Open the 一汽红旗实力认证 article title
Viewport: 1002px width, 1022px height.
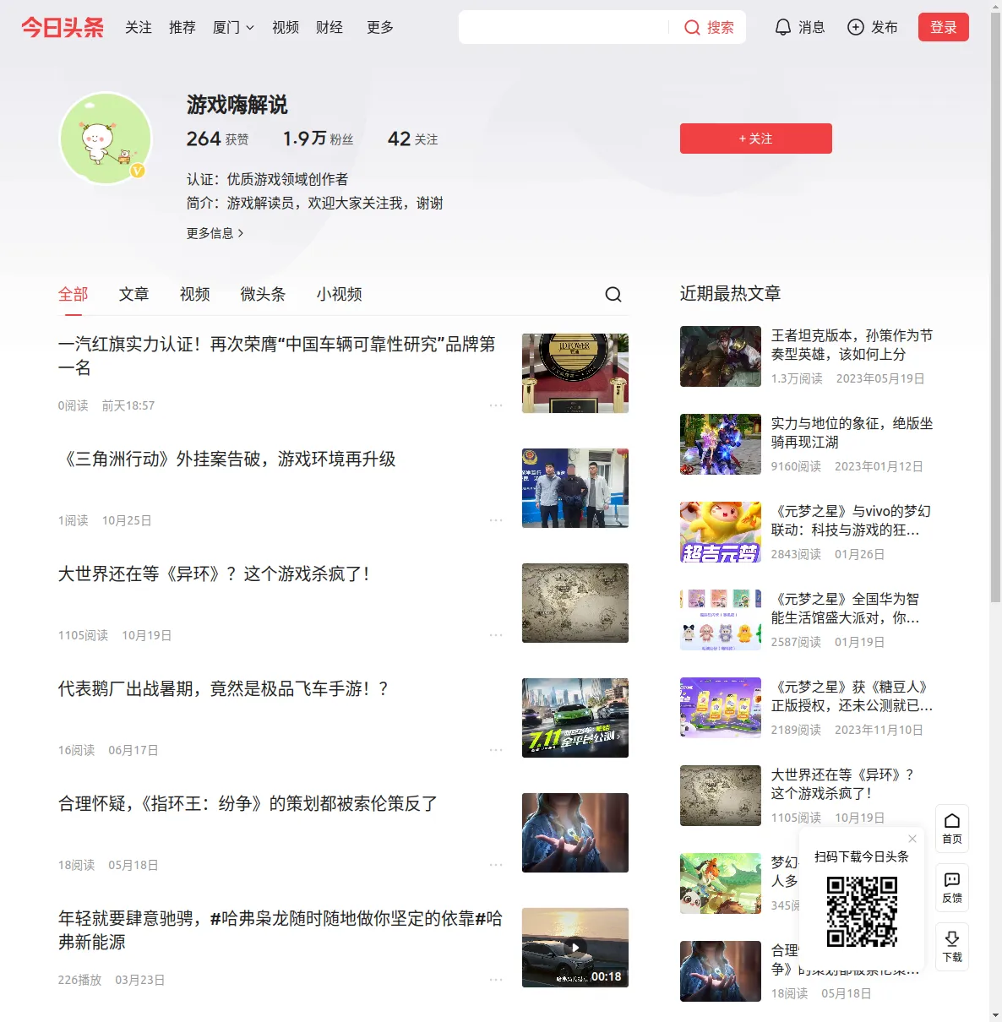(x=277, y=356)
